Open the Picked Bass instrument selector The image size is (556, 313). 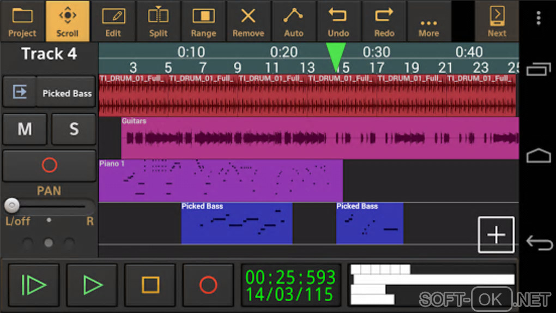(x=67, y=93)
